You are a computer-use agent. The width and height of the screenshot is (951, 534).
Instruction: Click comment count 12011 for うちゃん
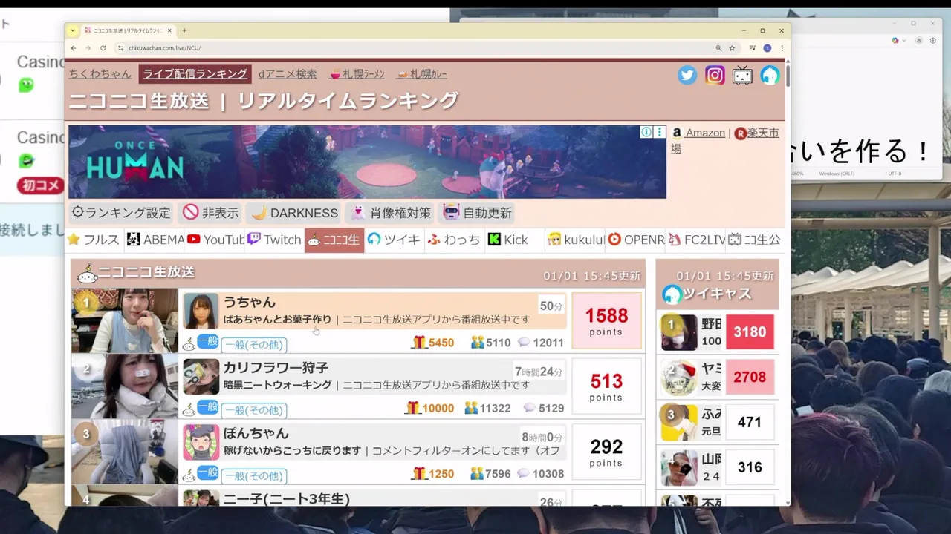pyautogui.click(x=541, y=343)
